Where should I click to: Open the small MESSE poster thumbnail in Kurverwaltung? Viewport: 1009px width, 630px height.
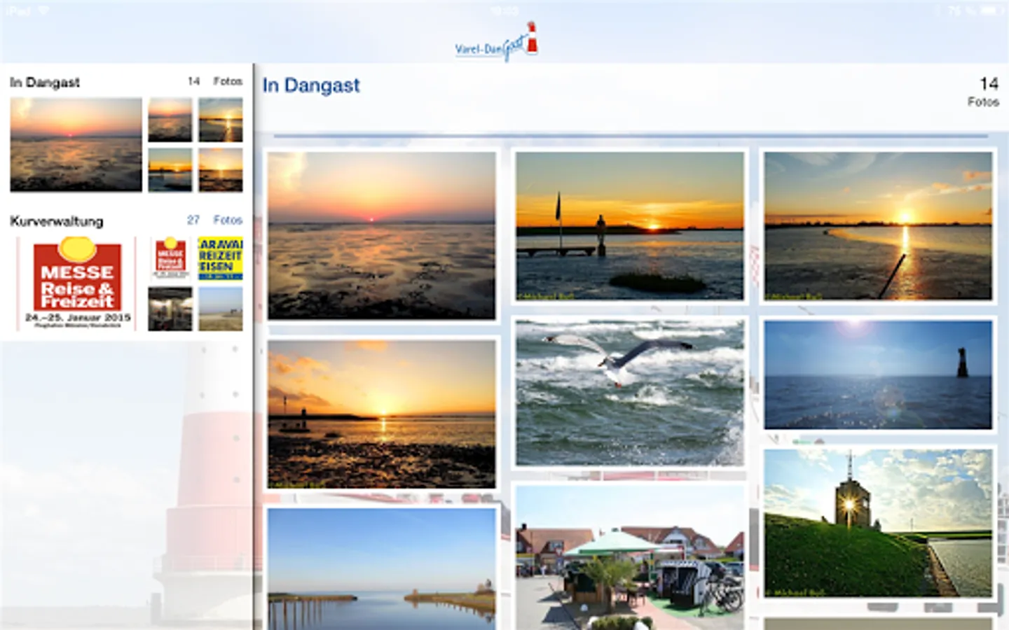click(170, 258)
